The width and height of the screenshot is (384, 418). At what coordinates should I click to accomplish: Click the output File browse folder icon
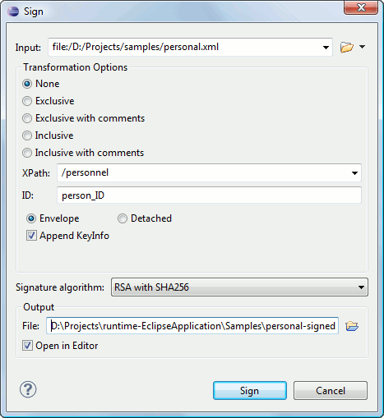tap(352, 326)
